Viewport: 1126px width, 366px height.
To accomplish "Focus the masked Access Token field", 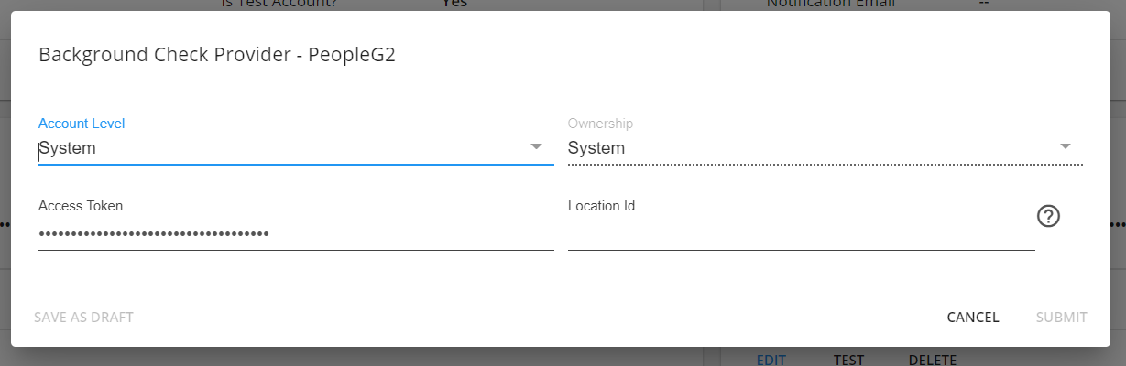I will coord(296,234).
